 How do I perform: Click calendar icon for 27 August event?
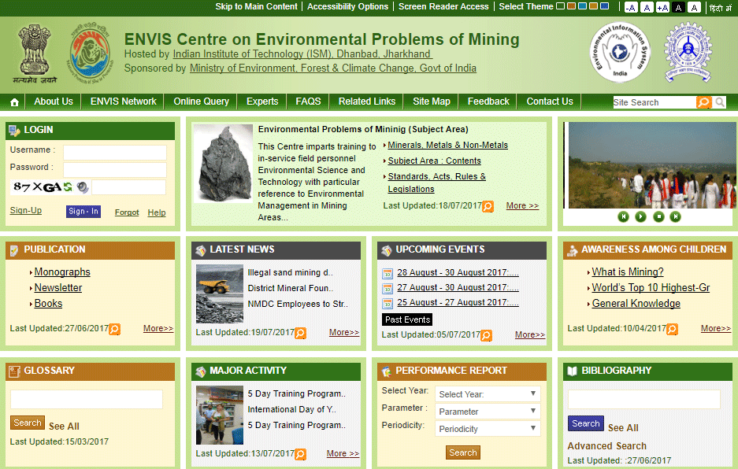click(388, 288)
